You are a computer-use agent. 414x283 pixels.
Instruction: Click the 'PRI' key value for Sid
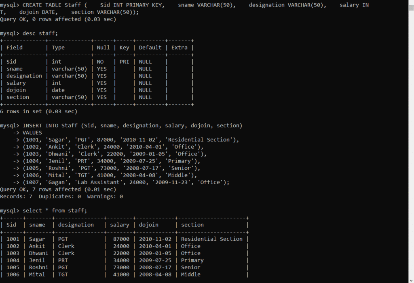pyautogui.click(x=125, y=62)
